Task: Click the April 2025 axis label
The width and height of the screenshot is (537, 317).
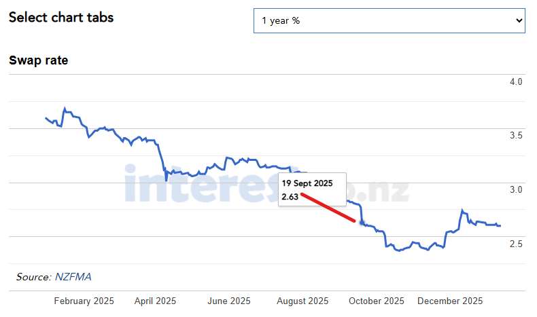Action: point(156,301)
